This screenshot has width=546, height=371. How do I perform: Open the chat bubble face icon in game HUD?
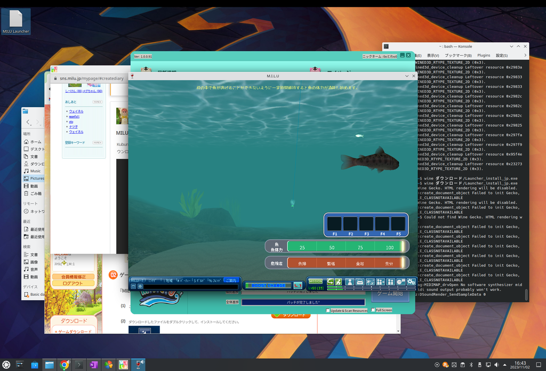click(401, 281)
